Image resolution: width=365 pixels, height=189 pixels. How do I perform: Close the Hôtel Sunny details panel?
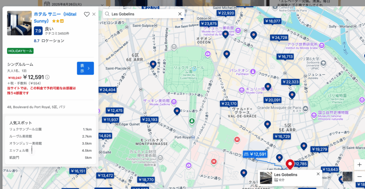pos(94,14)
